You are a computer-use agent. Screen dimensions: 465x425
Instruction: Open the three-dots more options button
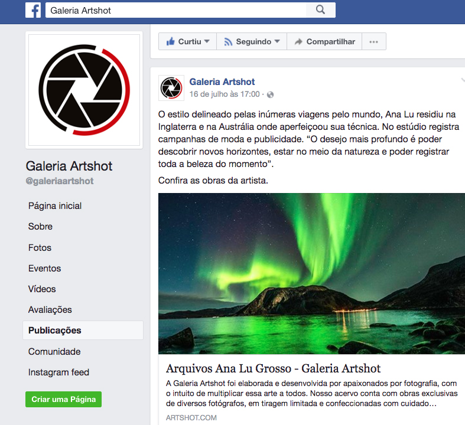point(373,41)
